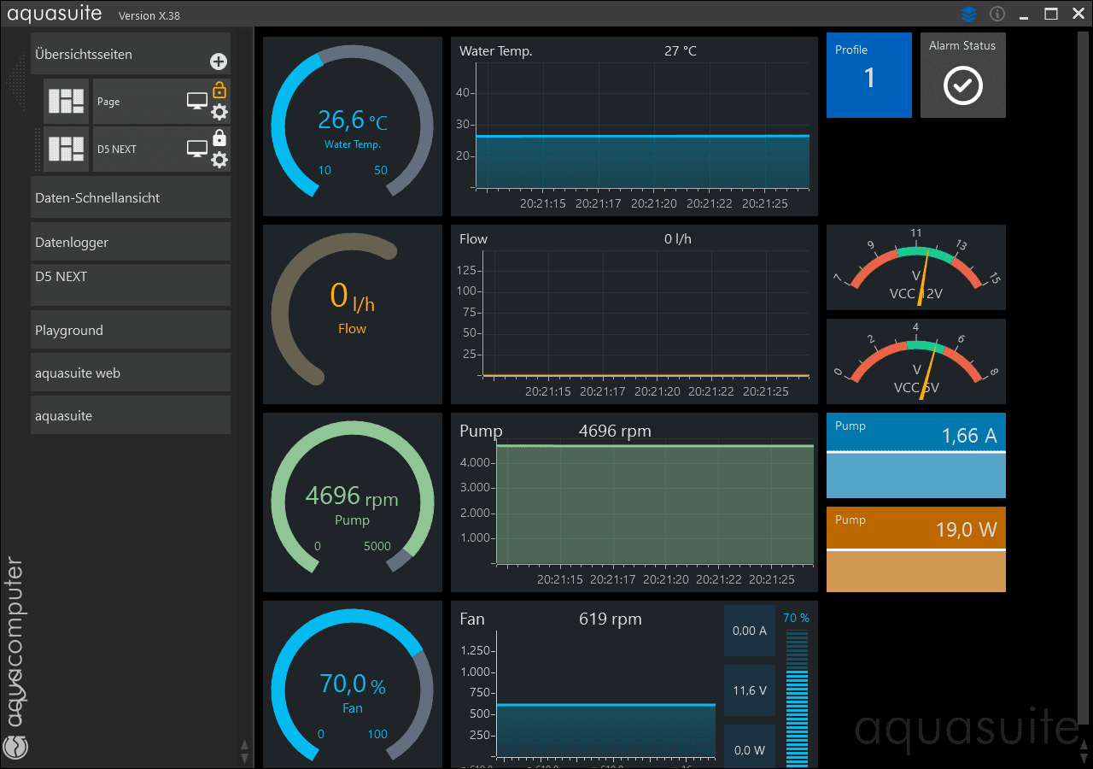Click the monitor icon on the Page row

click(x=197, y=102)
